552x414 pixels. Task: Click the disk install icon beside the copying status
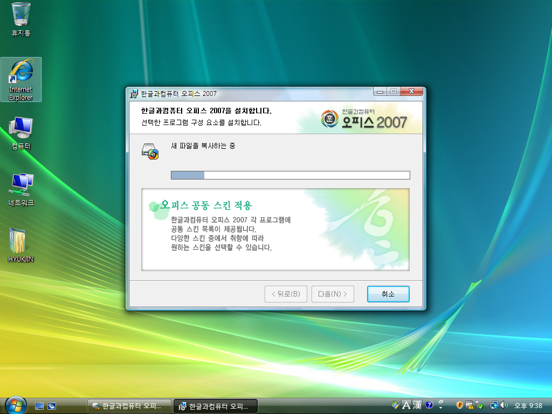pyautogui.click(x=150, y=151)
